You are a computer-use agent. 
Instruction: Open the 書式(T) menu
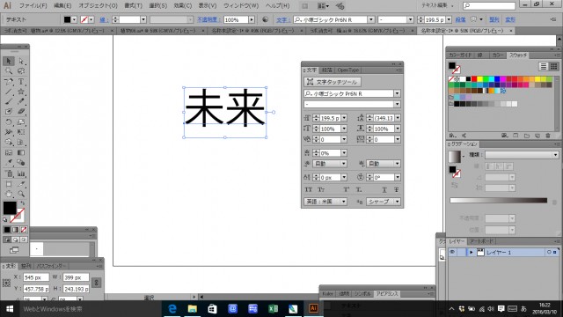coord(133,6)
